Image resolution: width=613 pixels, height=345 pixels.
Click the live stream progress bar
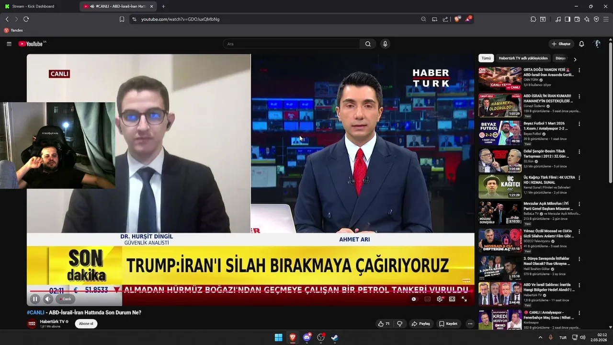[x=250, y=291]
